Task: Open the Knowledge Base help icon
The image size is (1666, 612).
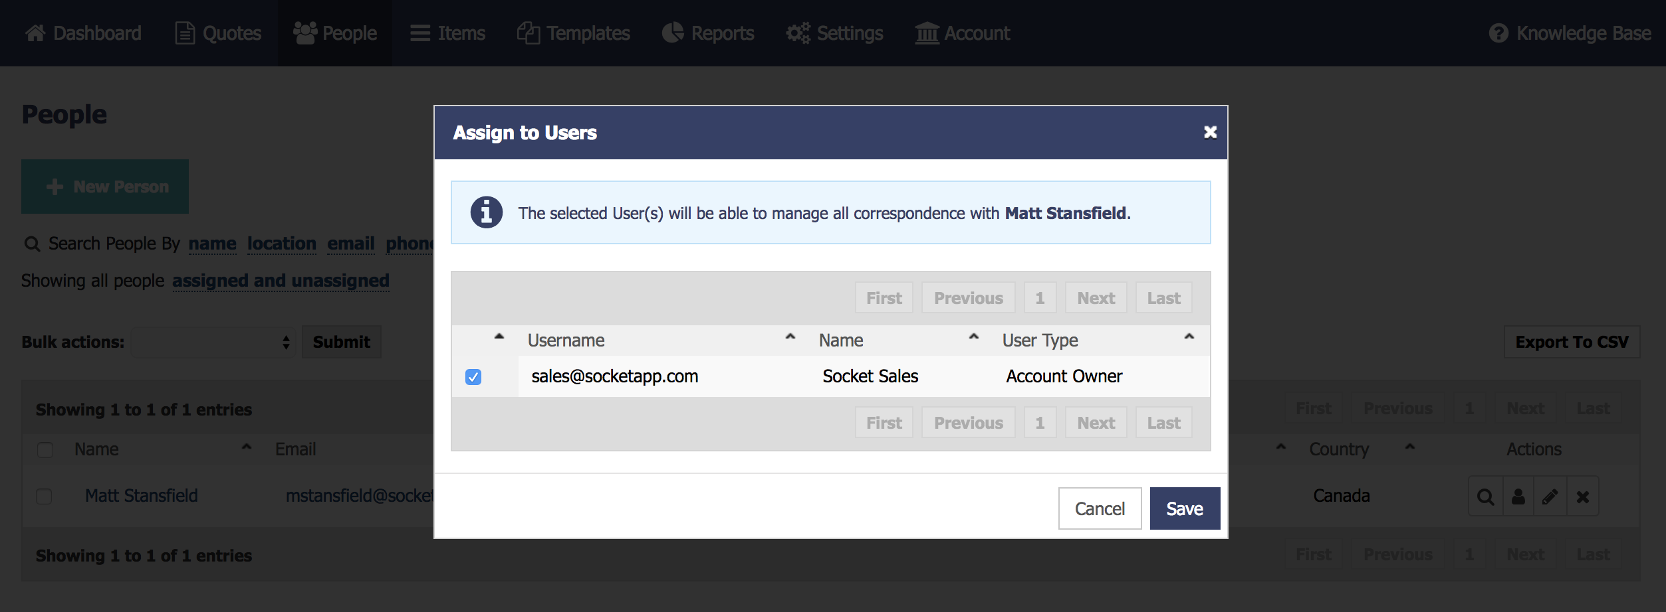Action: pos(1498,33)
